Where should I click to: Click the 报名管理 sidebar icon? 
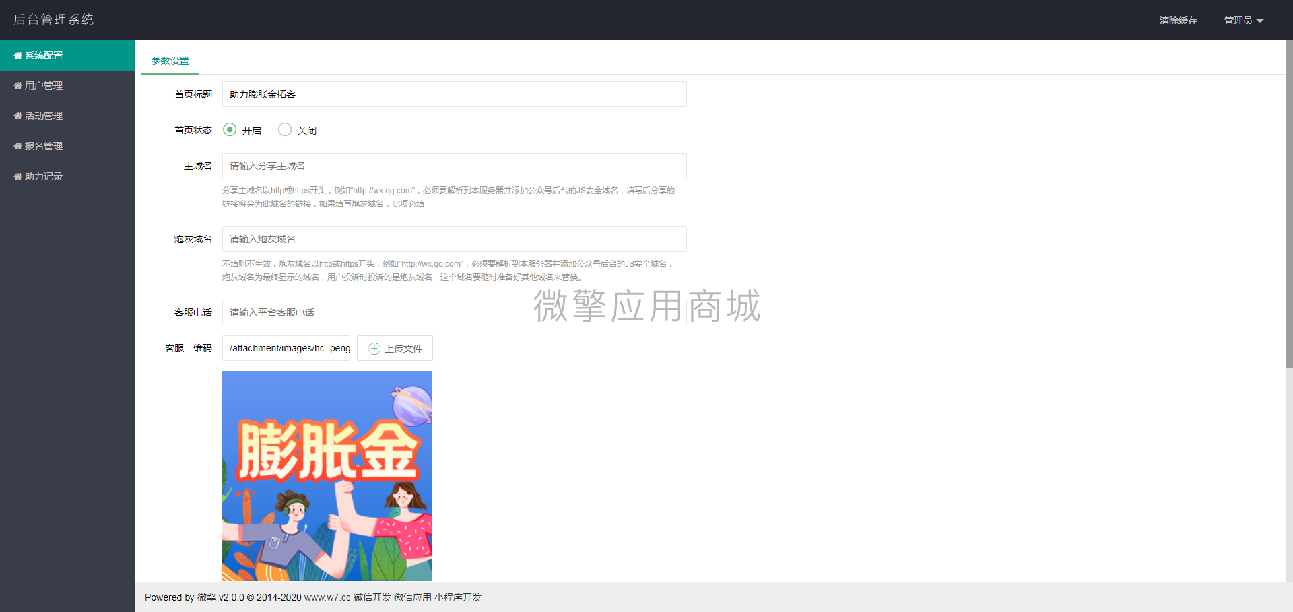18,146
